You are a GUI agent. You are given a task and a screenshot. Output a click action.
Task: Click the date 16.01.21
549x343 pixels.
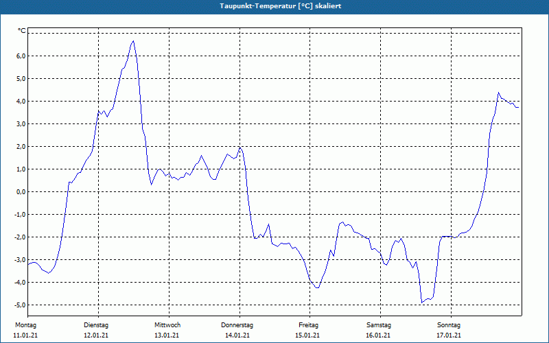pyautogui.click(x=378, y=335)
